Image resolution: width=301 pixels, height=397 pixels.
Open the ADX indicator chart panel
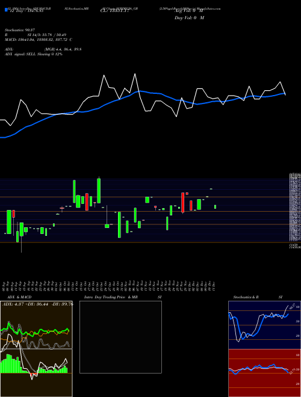(x=37, y=325)
